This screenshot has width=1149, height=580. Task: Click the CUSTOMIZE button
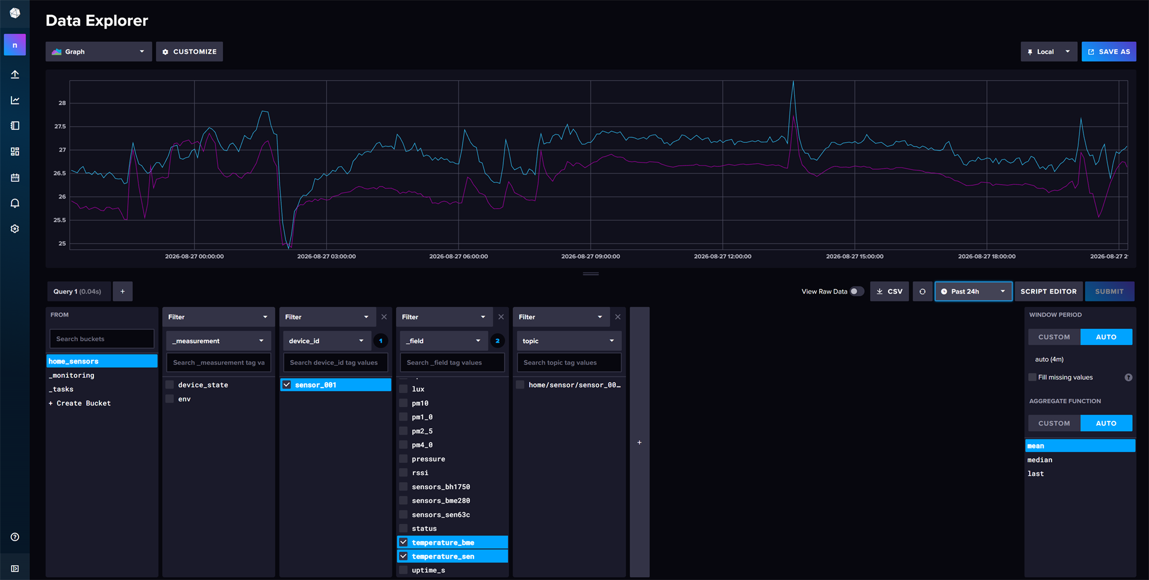(x=189, y=51)
